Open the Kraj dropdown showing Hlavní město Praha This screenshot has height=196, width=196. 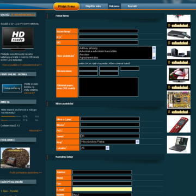click(110, 142)
